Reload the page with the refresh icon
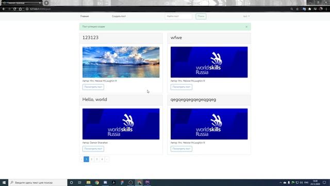The height and width of the screenshot is (186, 330). click(15, 9)
